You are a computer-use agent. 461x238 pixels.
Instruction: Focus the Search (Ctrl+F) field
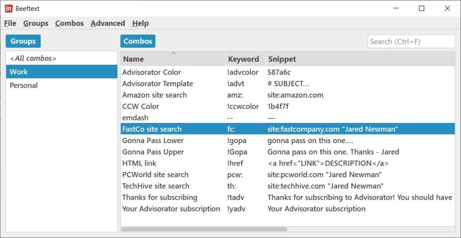click(x=411, y=41)
